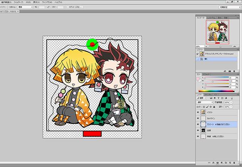
Task: Click the Magenta value field showing 33
Action: coord(232,81)
